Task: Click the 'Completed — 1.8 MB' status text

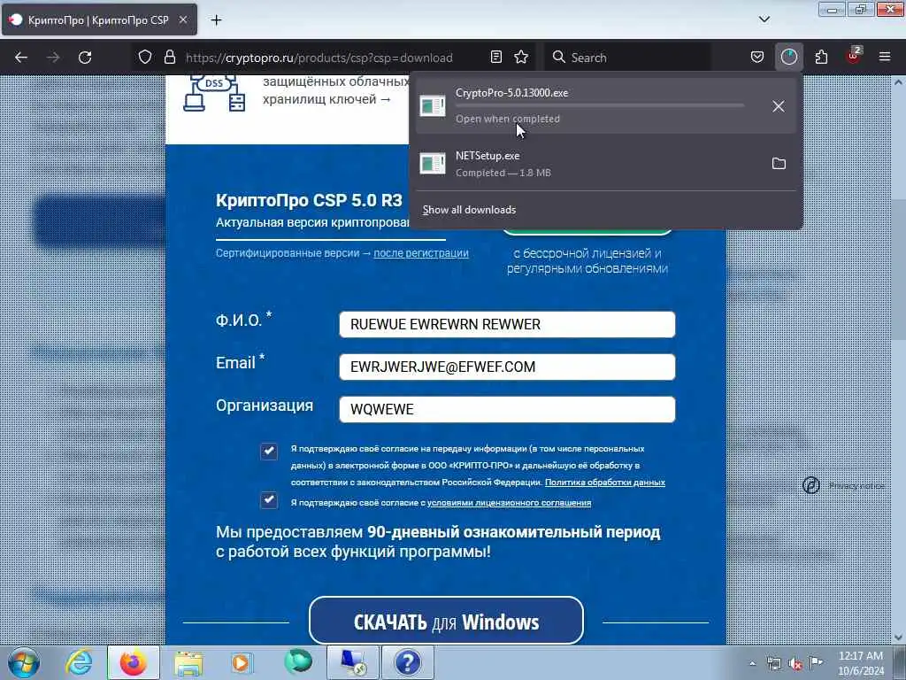Action: pos(503,173)
